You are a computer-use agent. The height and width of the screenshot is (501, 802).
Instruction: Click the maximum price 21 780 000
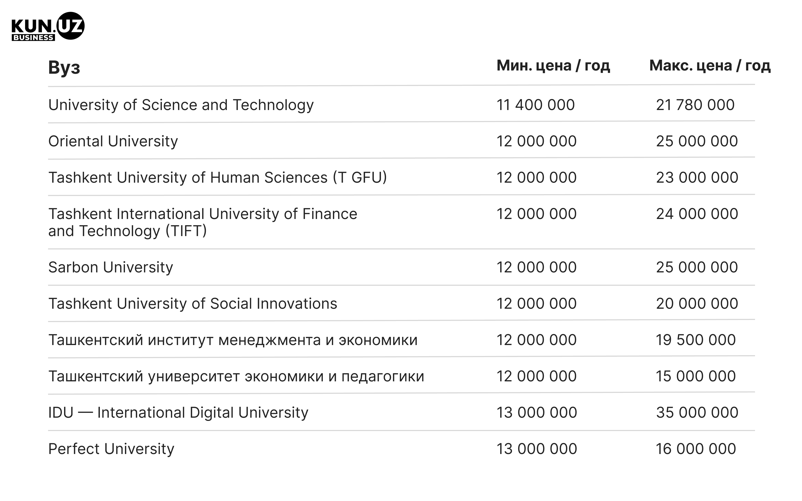[x=695, y=105]
